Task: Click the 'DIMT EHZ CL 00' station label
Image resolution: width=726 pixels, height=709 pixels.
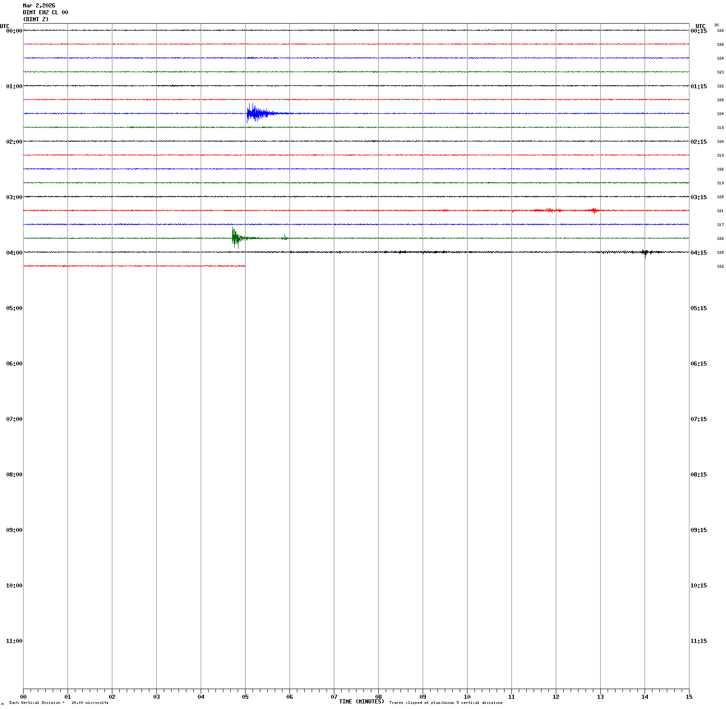Action: [x=45, y=12]
